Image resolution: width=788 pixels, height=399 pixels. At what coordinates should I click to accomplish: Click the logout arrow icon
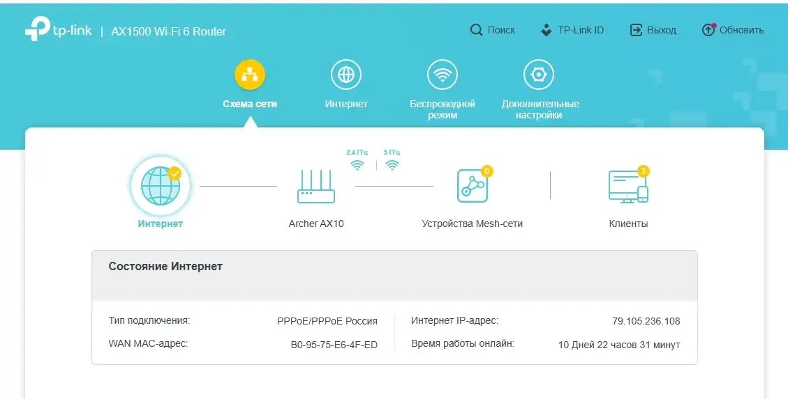(636, 30)
